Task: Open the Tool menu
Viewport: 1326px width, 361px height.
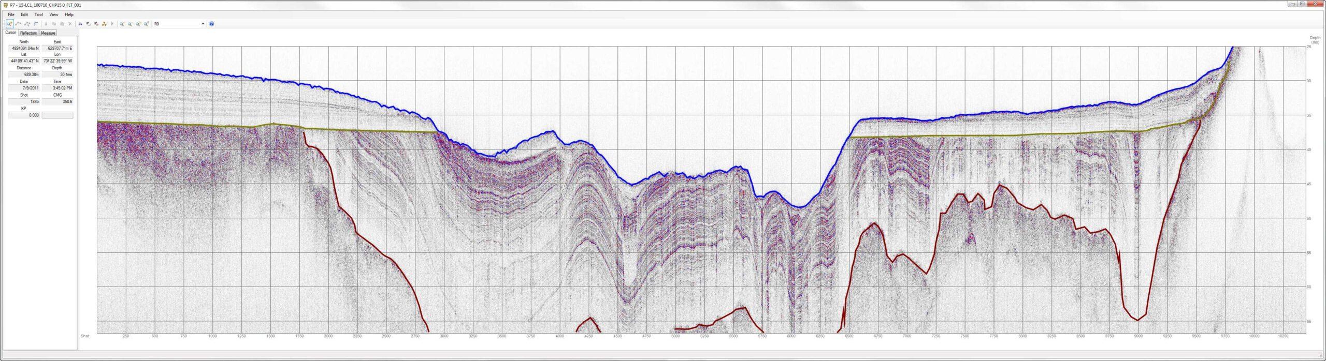Action: [x=39, y=14]
